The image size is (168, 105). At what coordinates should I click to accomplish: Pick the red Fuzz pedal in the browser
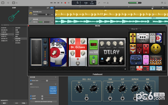click(x=146, y=49)
